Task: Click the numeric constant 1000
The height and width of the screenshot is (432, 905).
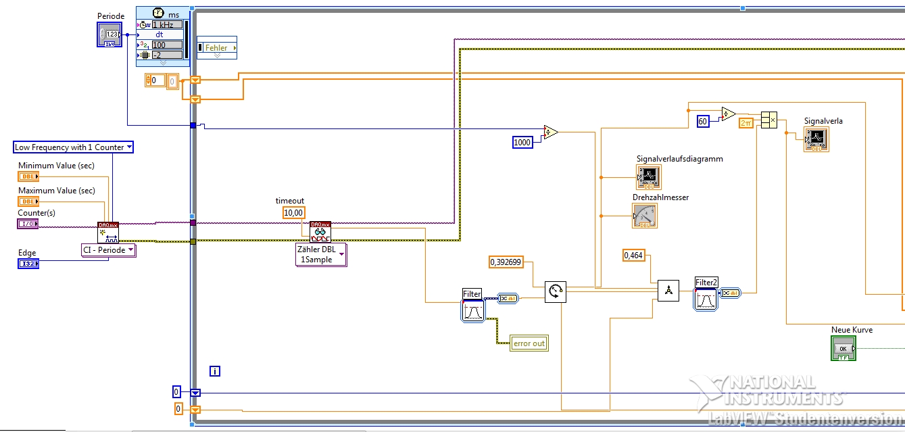Action: point(522,142)
